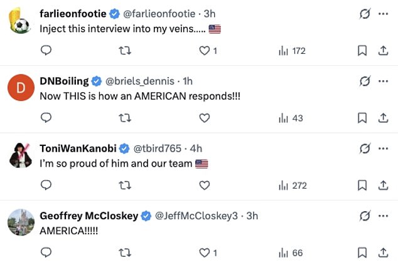
Task: Open more options menu on ToniWanKanobi's tweet
Action: pos(383,148)
